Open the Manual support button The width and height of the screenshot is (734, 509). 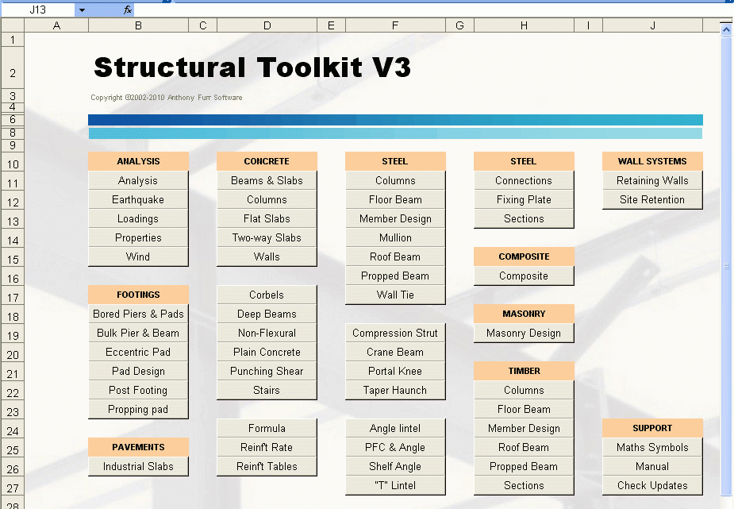[652, 466]
